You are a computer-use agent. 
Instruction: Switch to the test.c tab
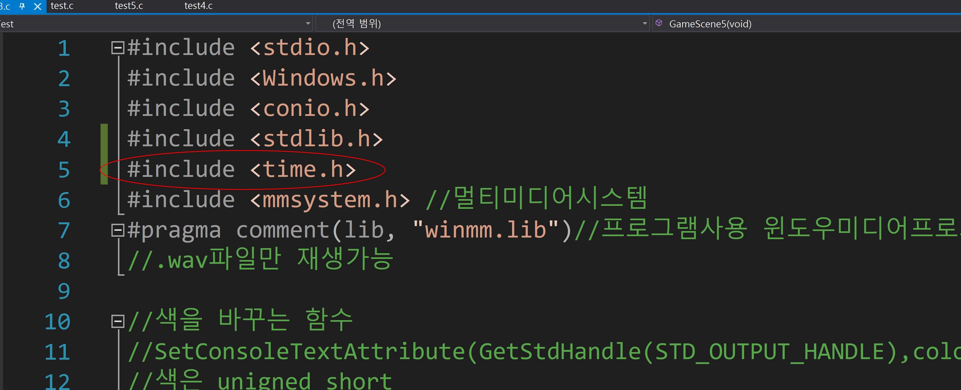point(62,6)
